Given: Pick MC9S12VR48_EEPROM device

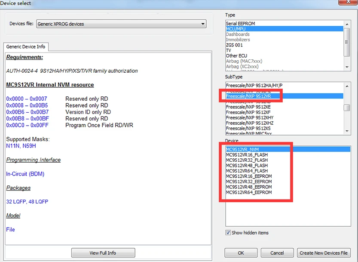Looking at the screenshot, I should click(x=288, y=187).
